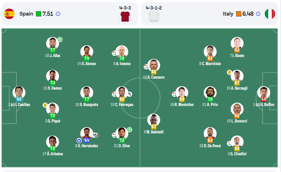Select Spain's red jersey icon

point(125,17)
